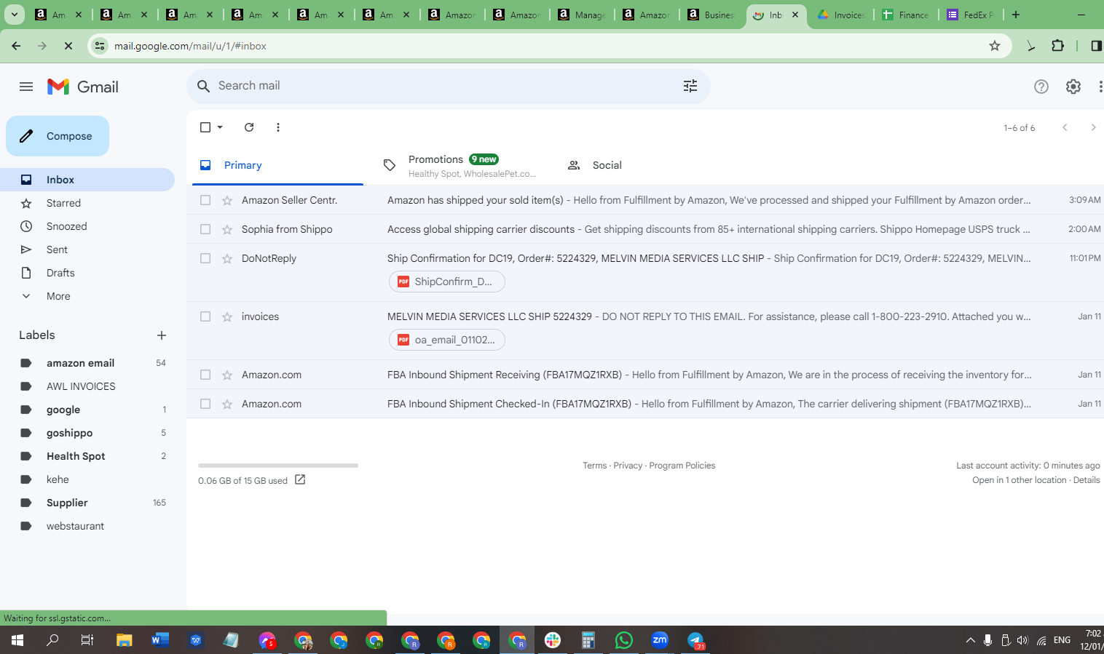
Task: Open the oa_email PDF attachment
Action: pyautogui.click(x=447, y=340)
